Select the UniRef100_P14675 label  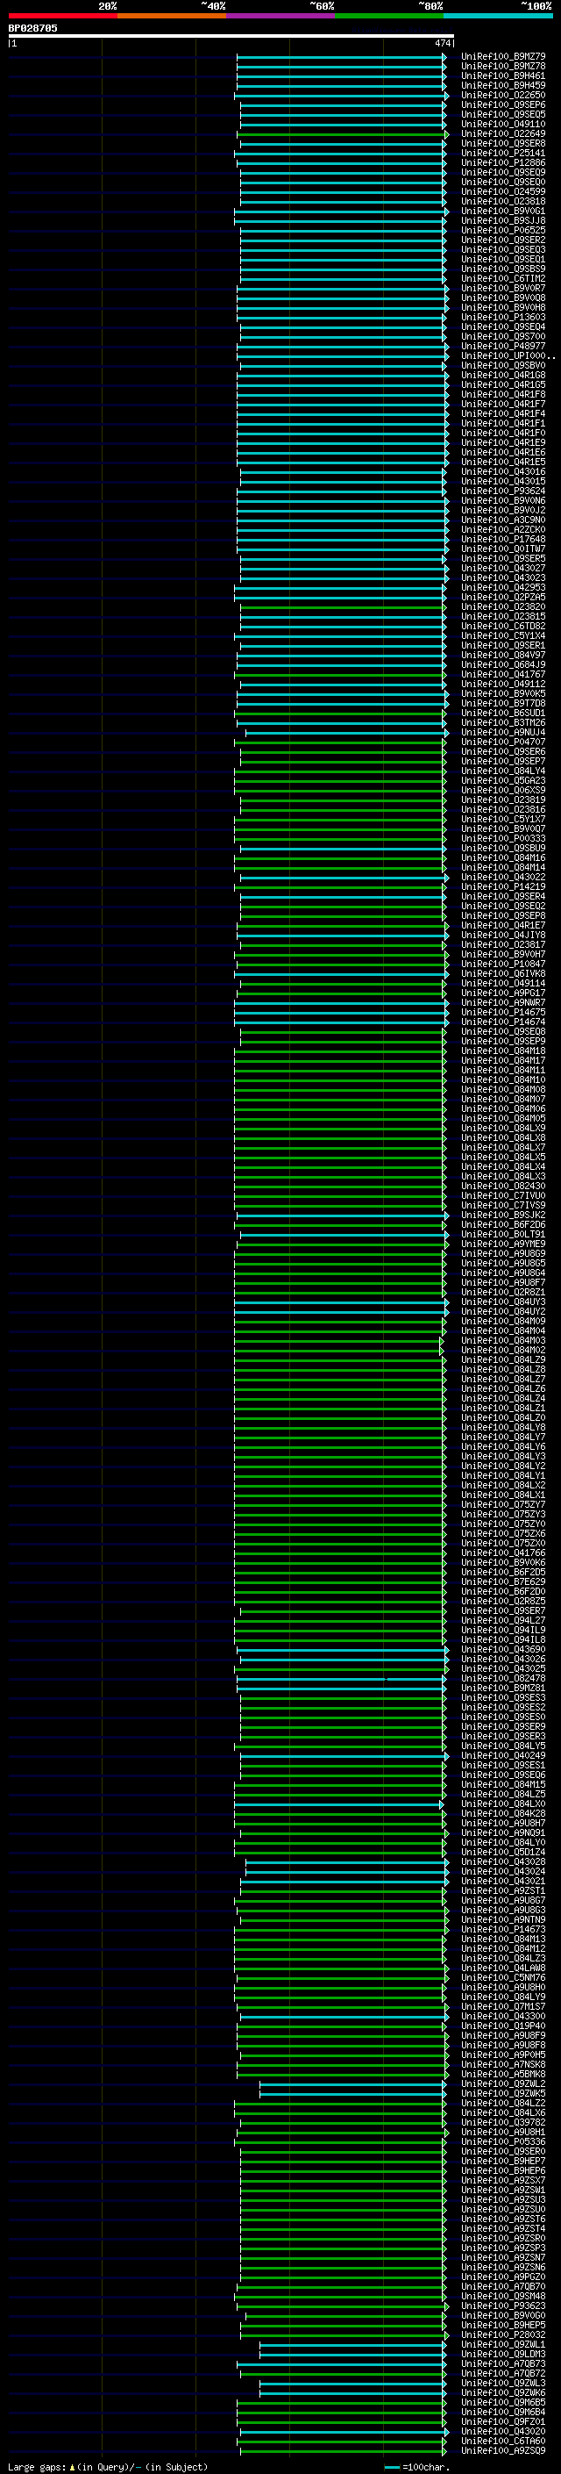(502, 1012)
